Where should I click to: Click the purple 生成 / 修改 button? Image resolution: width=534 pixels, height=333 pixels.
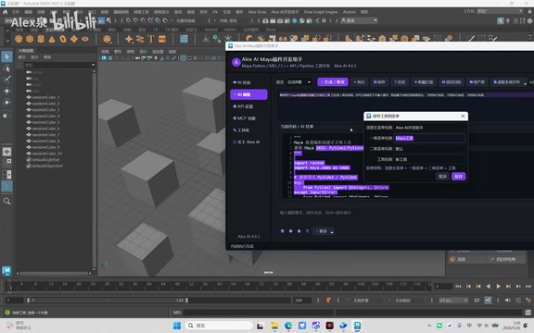333,82
